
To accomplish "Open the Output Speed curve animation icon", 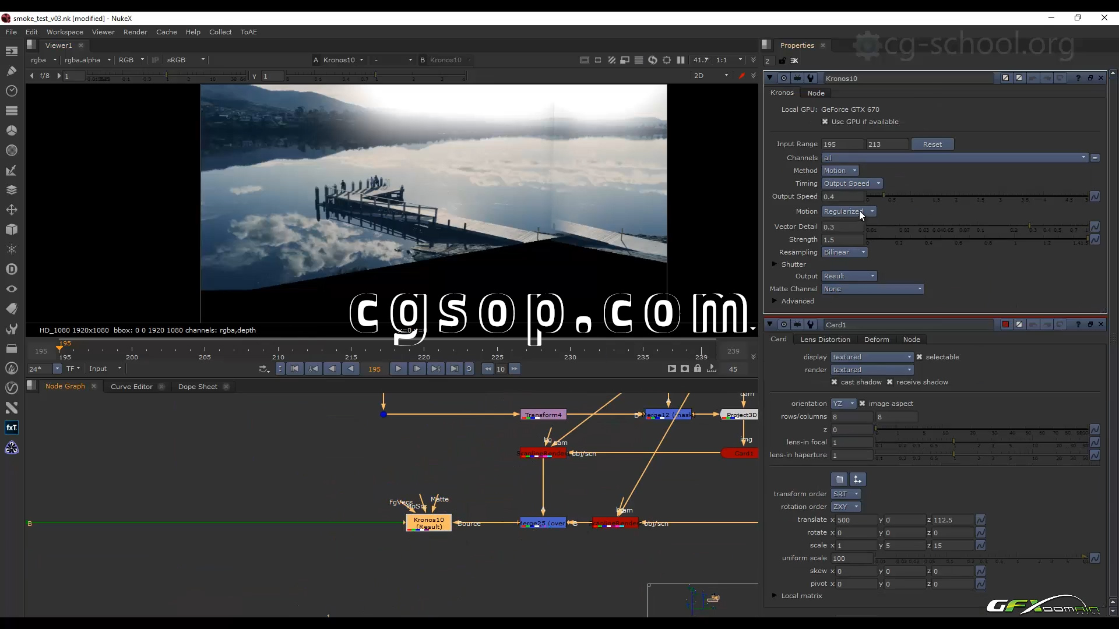I will click(x=1095, y=197).
